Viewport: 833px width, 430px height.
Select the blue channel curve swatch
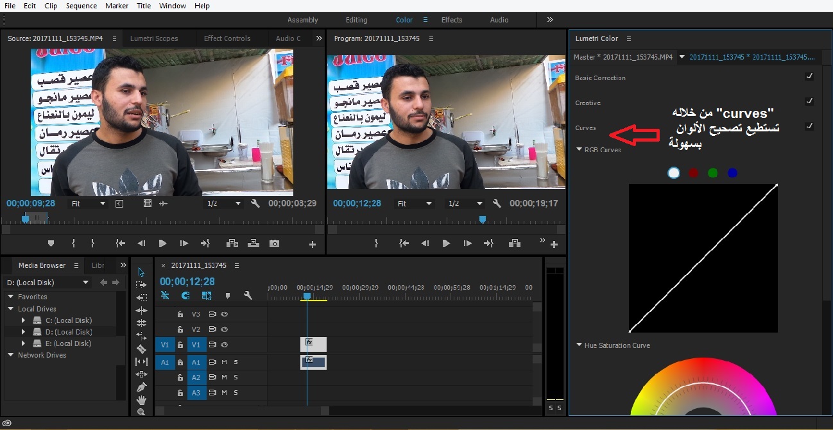[732, 173]
